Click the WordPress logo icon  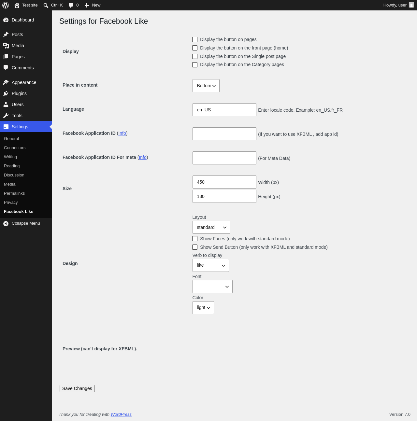6,5
